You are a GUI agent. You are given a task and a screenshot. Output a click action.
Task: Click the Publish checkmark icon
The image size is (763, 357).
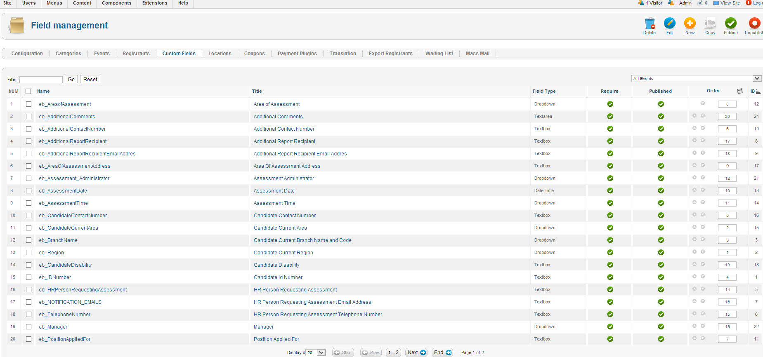(730, 23)
